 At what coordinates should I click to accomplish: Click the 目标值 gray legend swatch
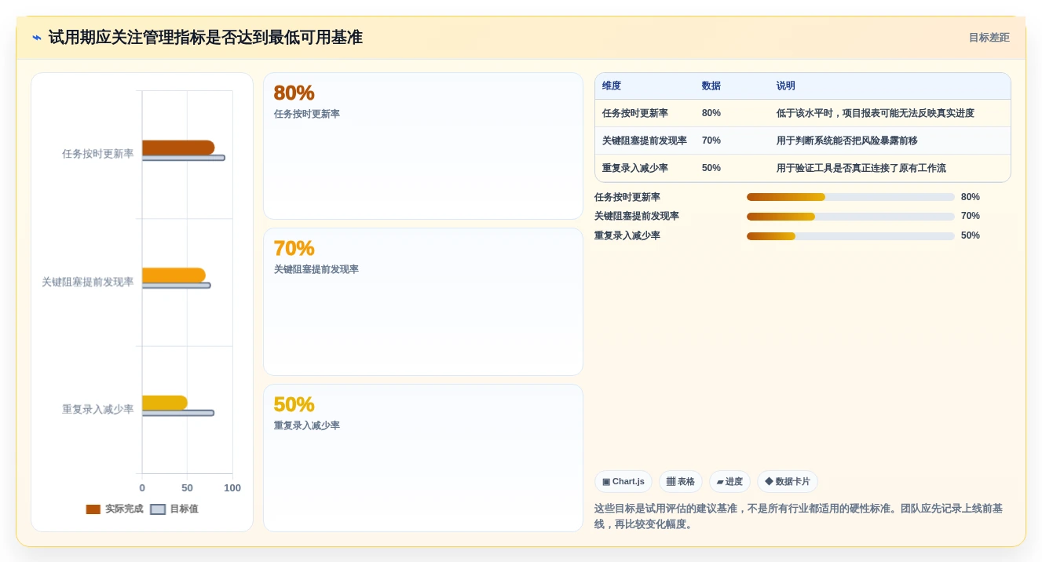coord(158,509)
